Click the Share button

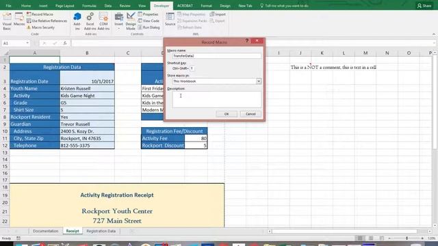click(x=424, y=5)
